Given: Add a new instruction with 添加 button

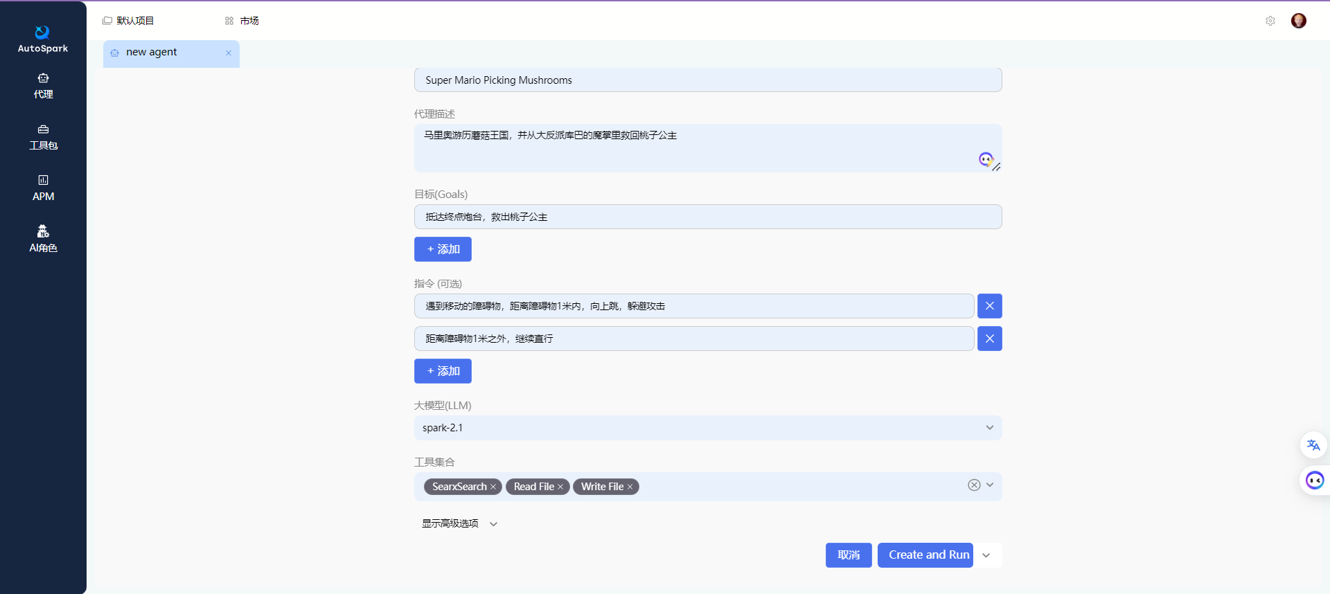Looking at the screenshot, I should coord(443,371).
